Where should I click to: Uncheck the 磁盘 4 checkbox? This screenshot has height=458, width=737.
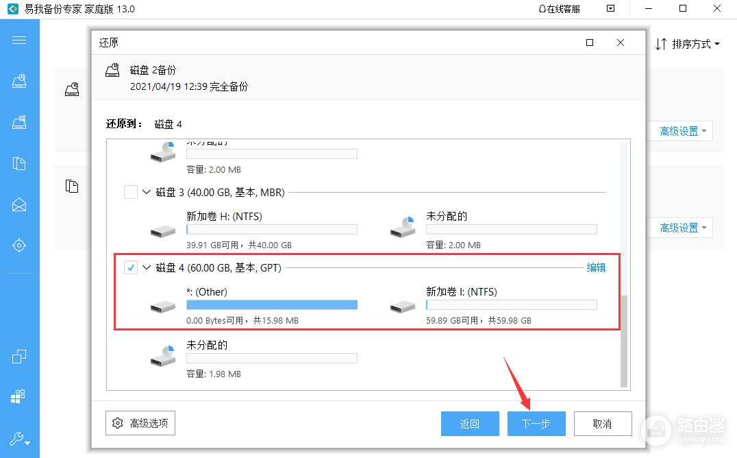tap(131, 268)
